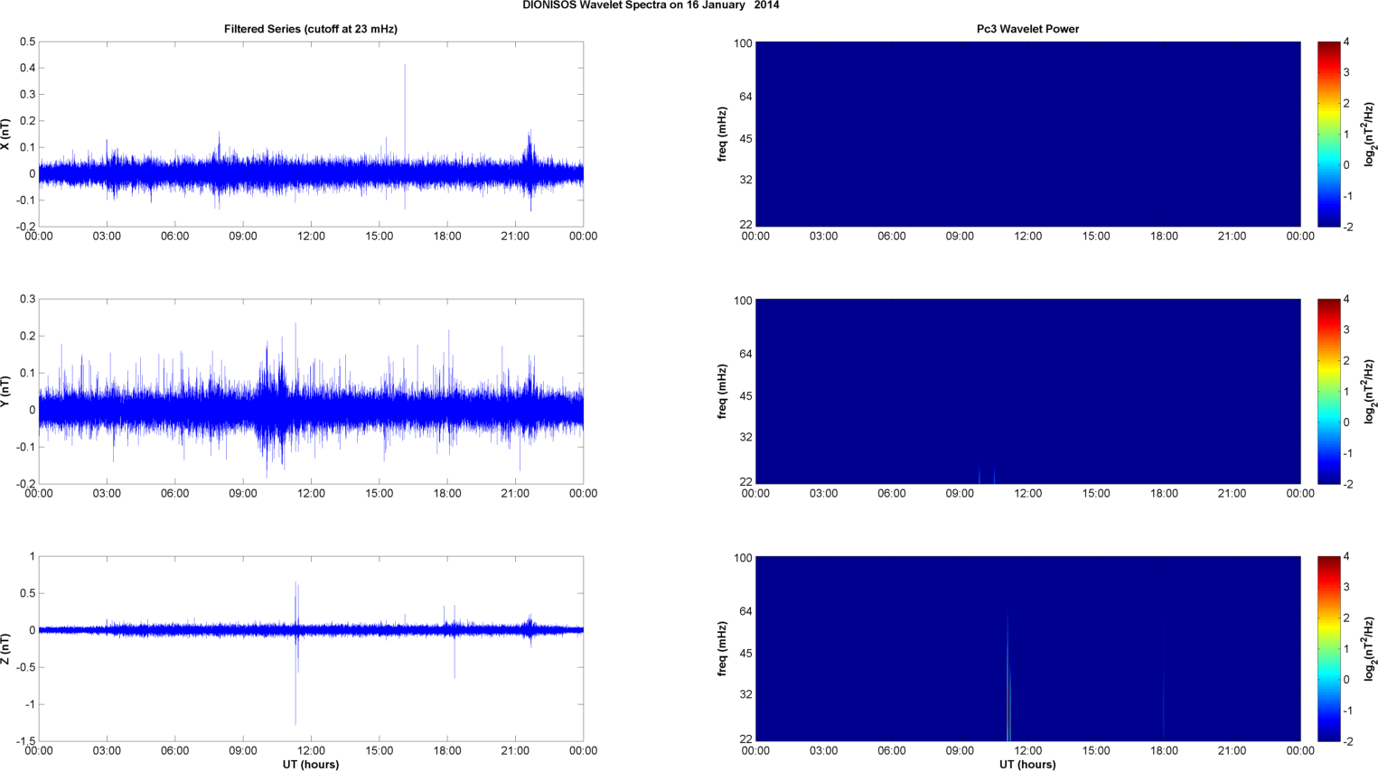Click the '0.3' tick on the Y (nT) axis
Screen dimensions: 1378x771
click(x=27, y=299)
